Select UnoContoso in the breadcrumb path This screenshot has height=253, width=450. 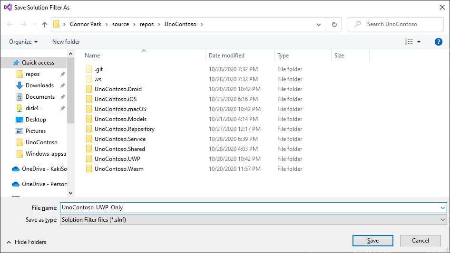(x=180, y=24)
